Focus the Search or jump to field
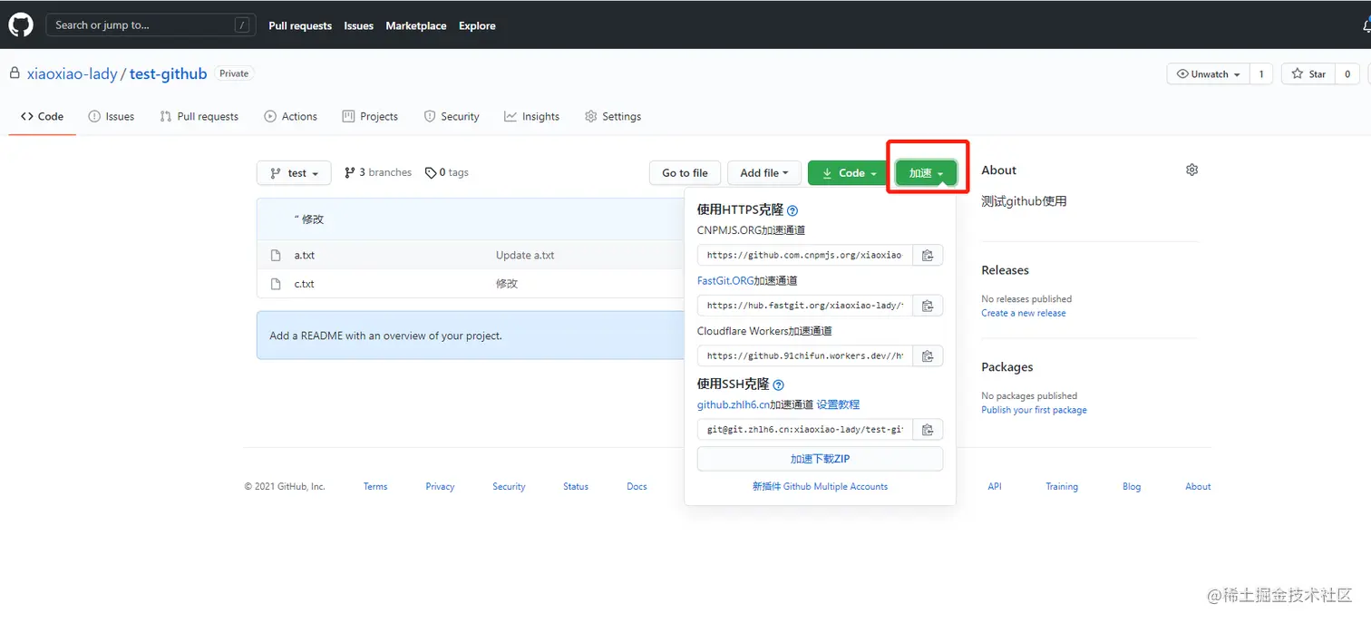1371x623 pixels. click(x=150, y=25)
